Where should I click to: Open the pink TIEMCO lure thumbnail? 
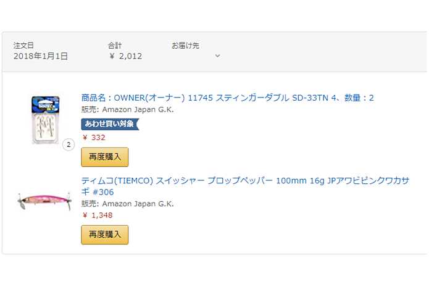click(x=44, y=201)
